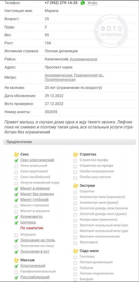Follow the Академическая metro link
The width and height of the screenshot is (139, 282).
pos(58,75)
